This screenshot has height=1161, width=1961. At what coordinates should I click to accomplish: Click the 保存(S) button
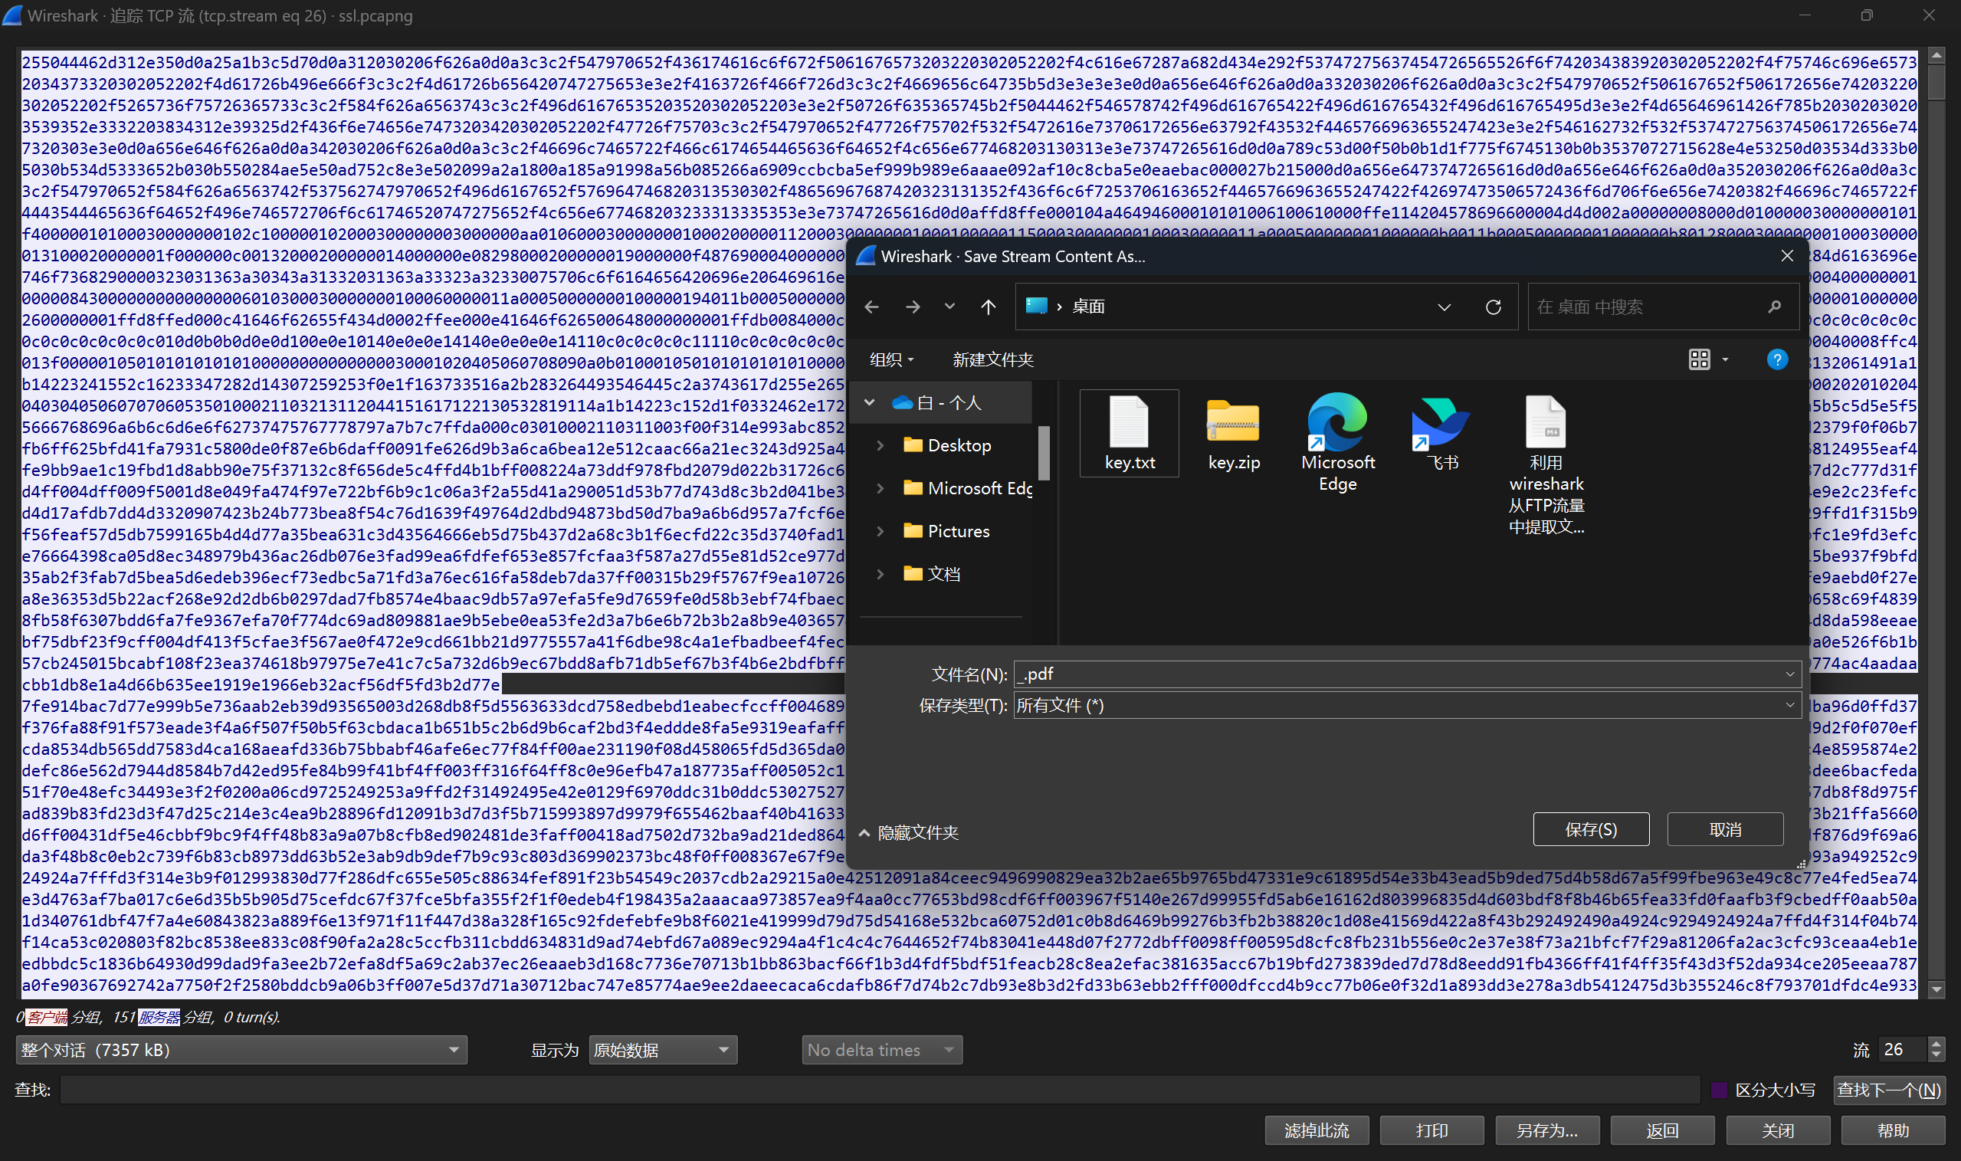[1590, 829]
